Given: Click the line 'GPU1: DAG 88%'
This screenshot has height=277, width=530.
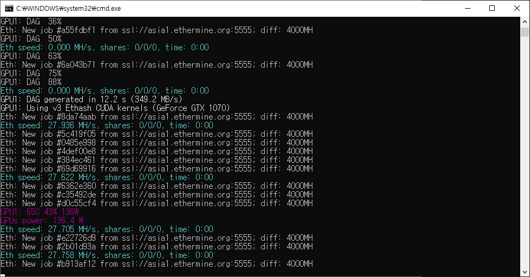Looking at the screenshot, I should [31, 82].
